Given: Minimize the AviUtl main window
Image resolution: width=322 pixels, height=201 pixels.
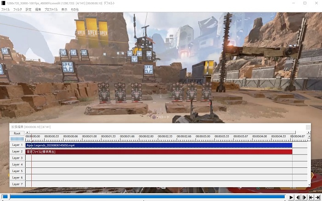Looking at the screenshot, I should tap(293, 3).
